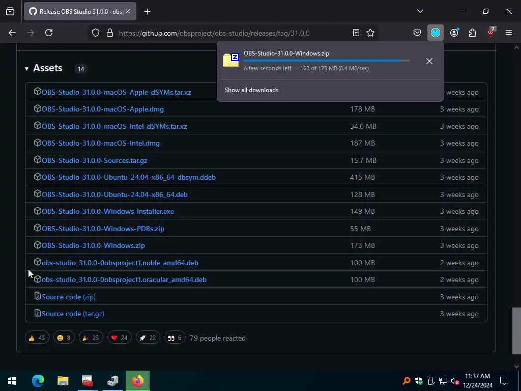
Task: Click the Firefox taskbar icon
Action: pyautogui.click(x=137, y=381)
